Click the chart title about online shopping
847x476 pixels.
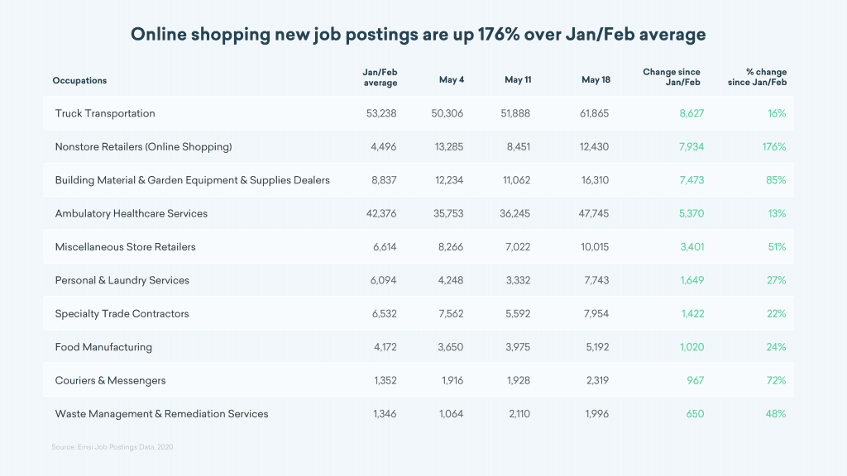tap(419, 35)
